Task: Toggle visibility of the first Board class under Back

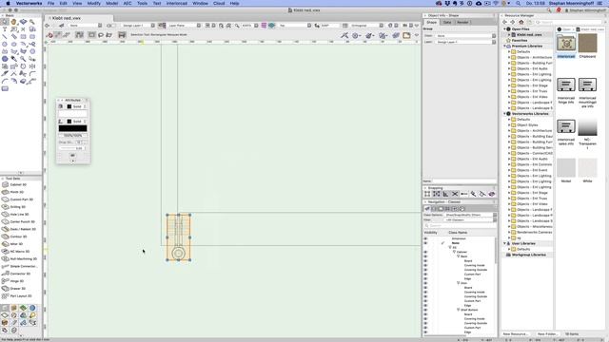Action: tap(425, 261)
